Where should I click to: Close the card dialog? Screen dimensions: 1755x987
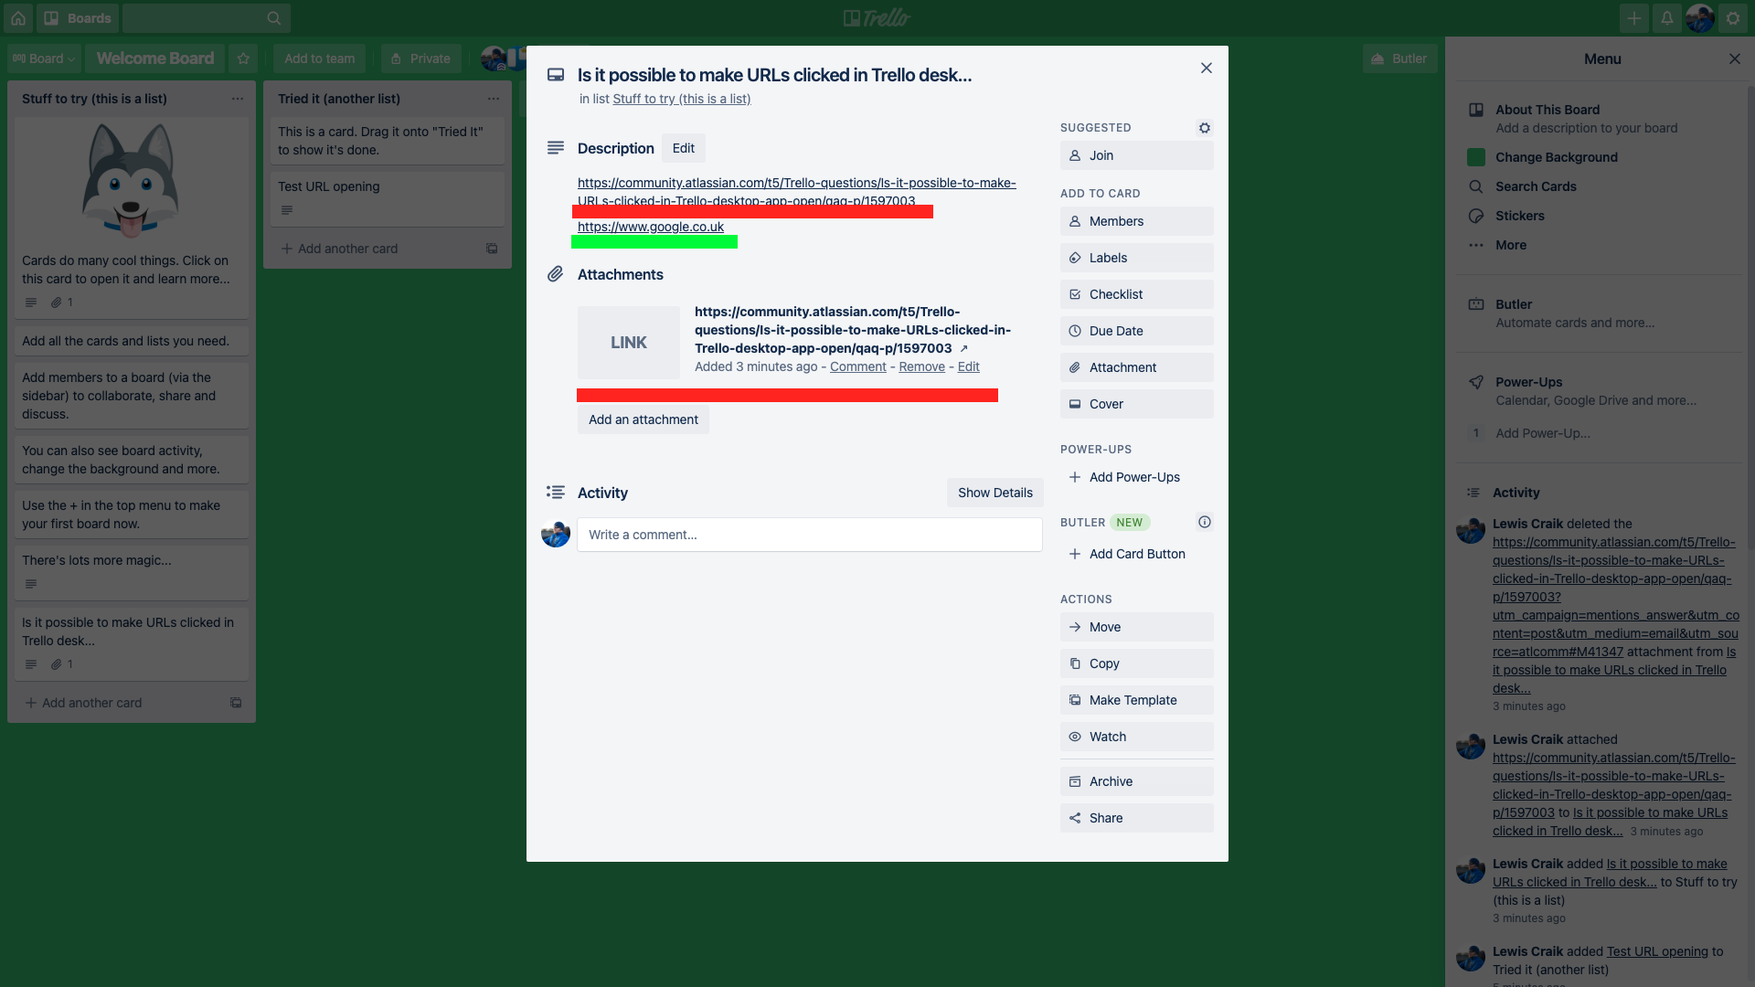point(1207,68)
